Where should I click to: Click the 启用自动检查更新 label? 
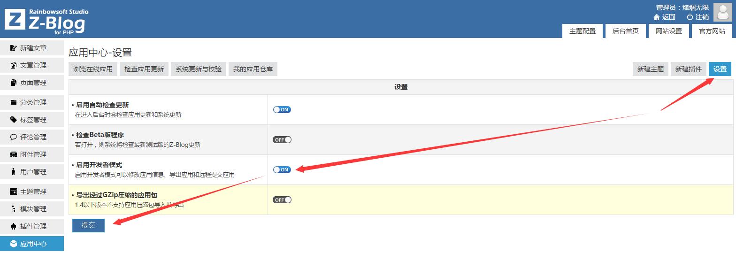(x=102, y=105)
